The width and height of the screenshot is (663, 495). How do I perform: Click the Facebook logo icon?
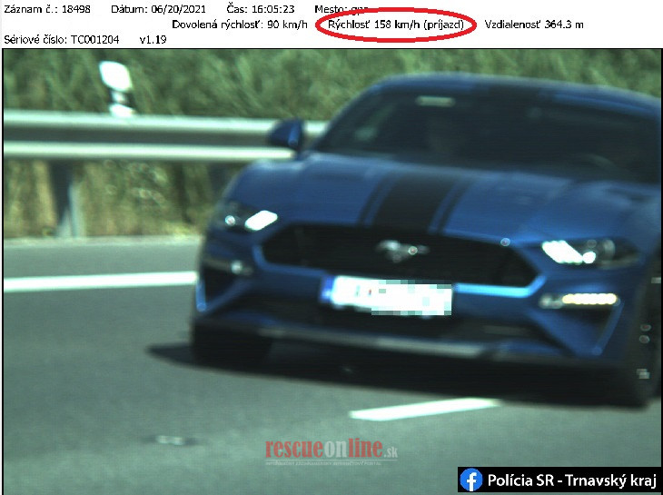point(471,480)
